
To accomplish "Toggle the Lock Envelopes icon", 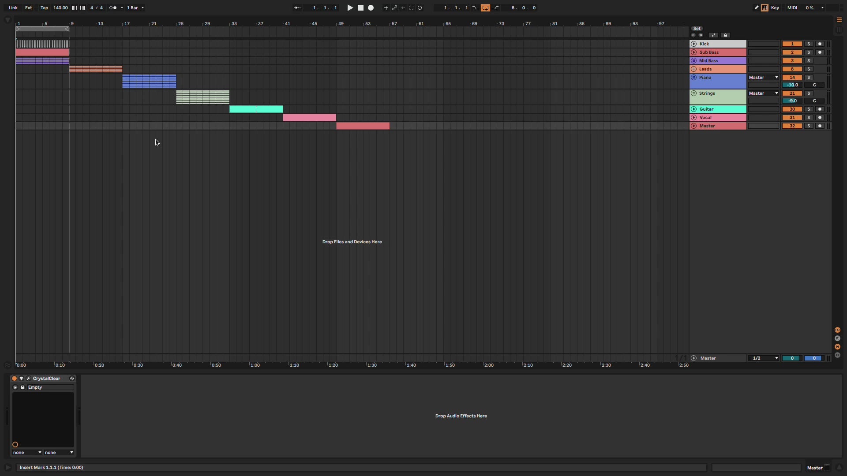I will (x=725, y=35).
